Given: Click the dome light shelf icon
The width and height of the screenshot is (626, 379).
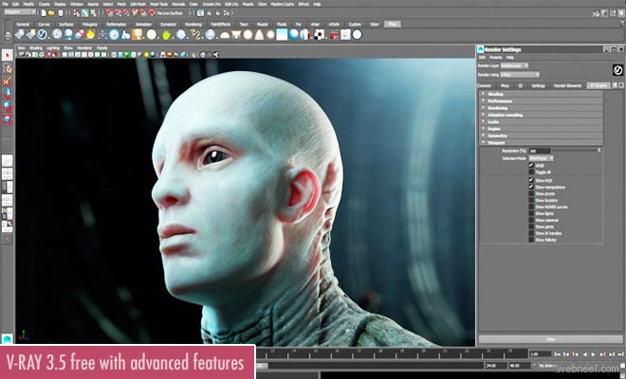Looking at the screenshot, I should [225, 35].
